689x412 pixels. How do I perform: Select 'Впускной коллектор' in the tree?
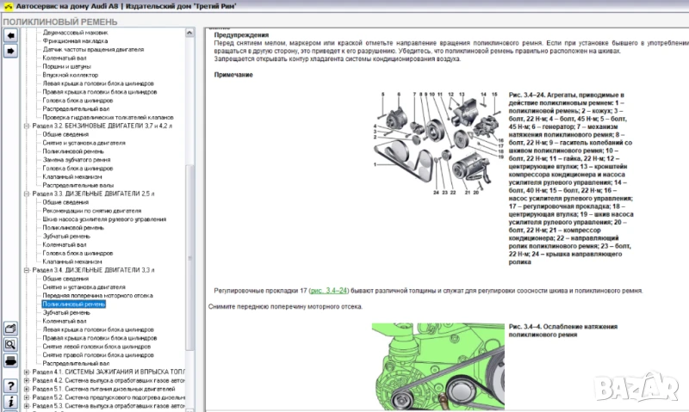69,75
